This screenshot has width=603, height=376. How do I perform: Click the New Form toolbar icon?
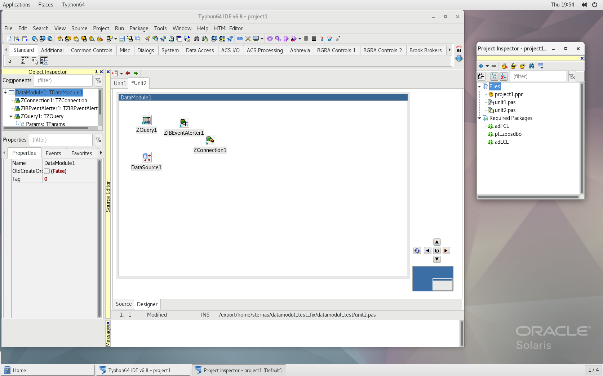click(25, 39)
